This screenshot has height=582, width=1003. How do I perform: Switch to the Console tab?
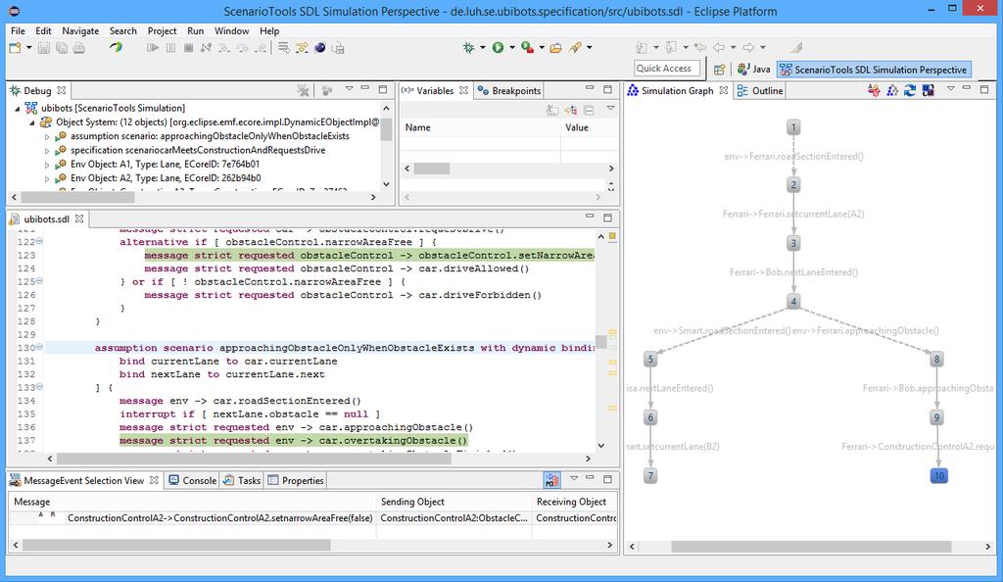point(193,480)
